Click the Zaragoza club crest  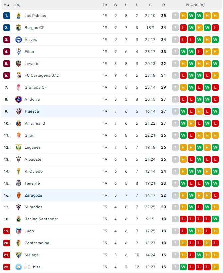18,195
